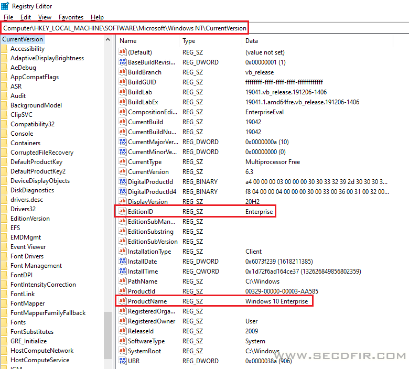
Task: Select the drivers.desc key
Action: [x=27, y=200]
